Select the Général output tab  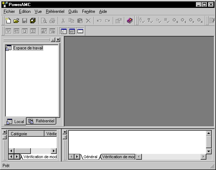click(90, 157)
